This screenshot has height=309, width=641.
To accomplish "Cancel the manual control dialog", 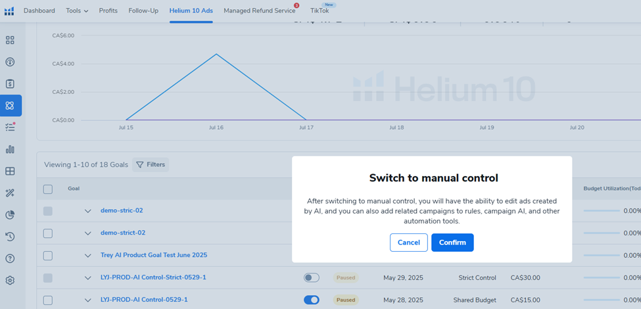I will pyautogui.click(x=408, y=243).
